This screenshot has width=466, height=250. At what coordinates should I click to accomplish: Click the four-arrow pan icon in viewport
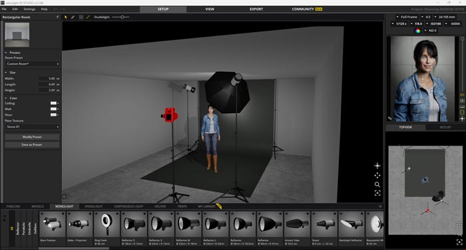(377, 175)
